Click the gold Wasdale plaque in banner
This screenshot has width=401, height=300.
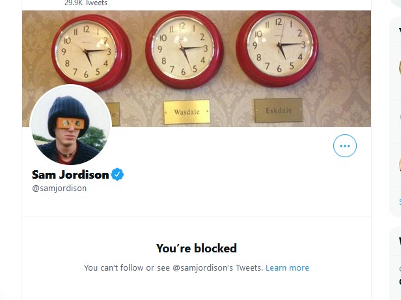pos(187,112)
